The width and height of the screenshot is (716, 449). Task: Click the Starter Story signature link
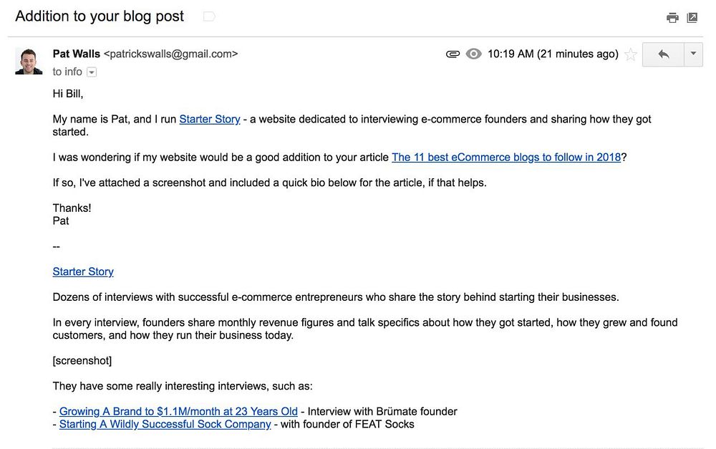coord(83,271)
